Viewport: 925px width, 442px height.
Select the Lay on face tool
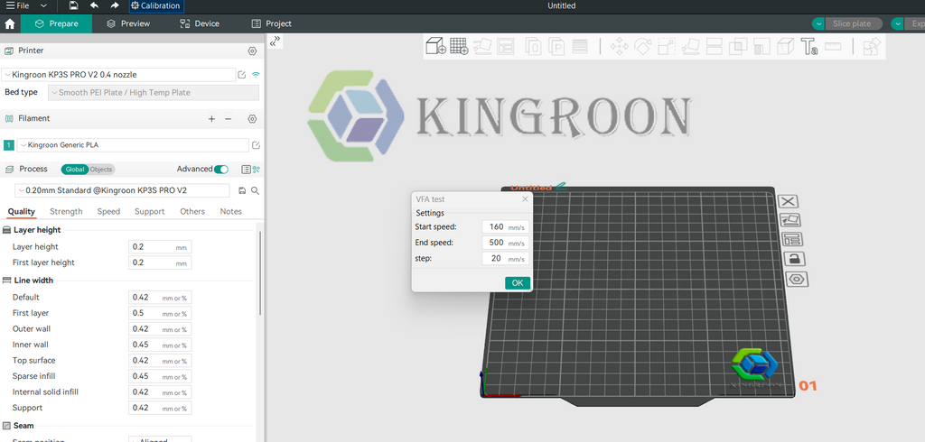coord(690,47)
